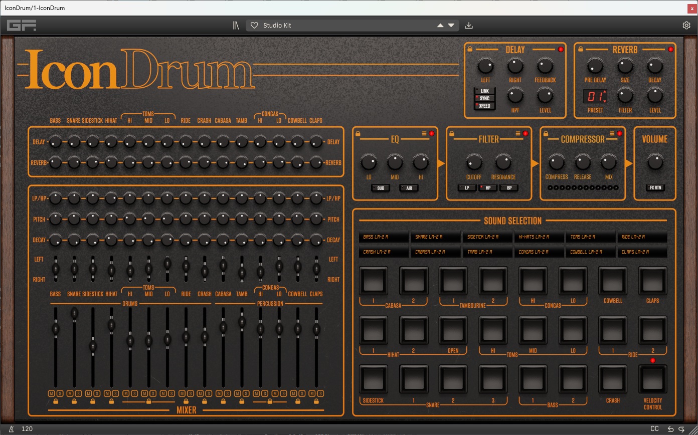This screenshot has width=698, height=435.
Task: Favorite the Studio Kit preset using the heart
Action: [x=255, y=25]
